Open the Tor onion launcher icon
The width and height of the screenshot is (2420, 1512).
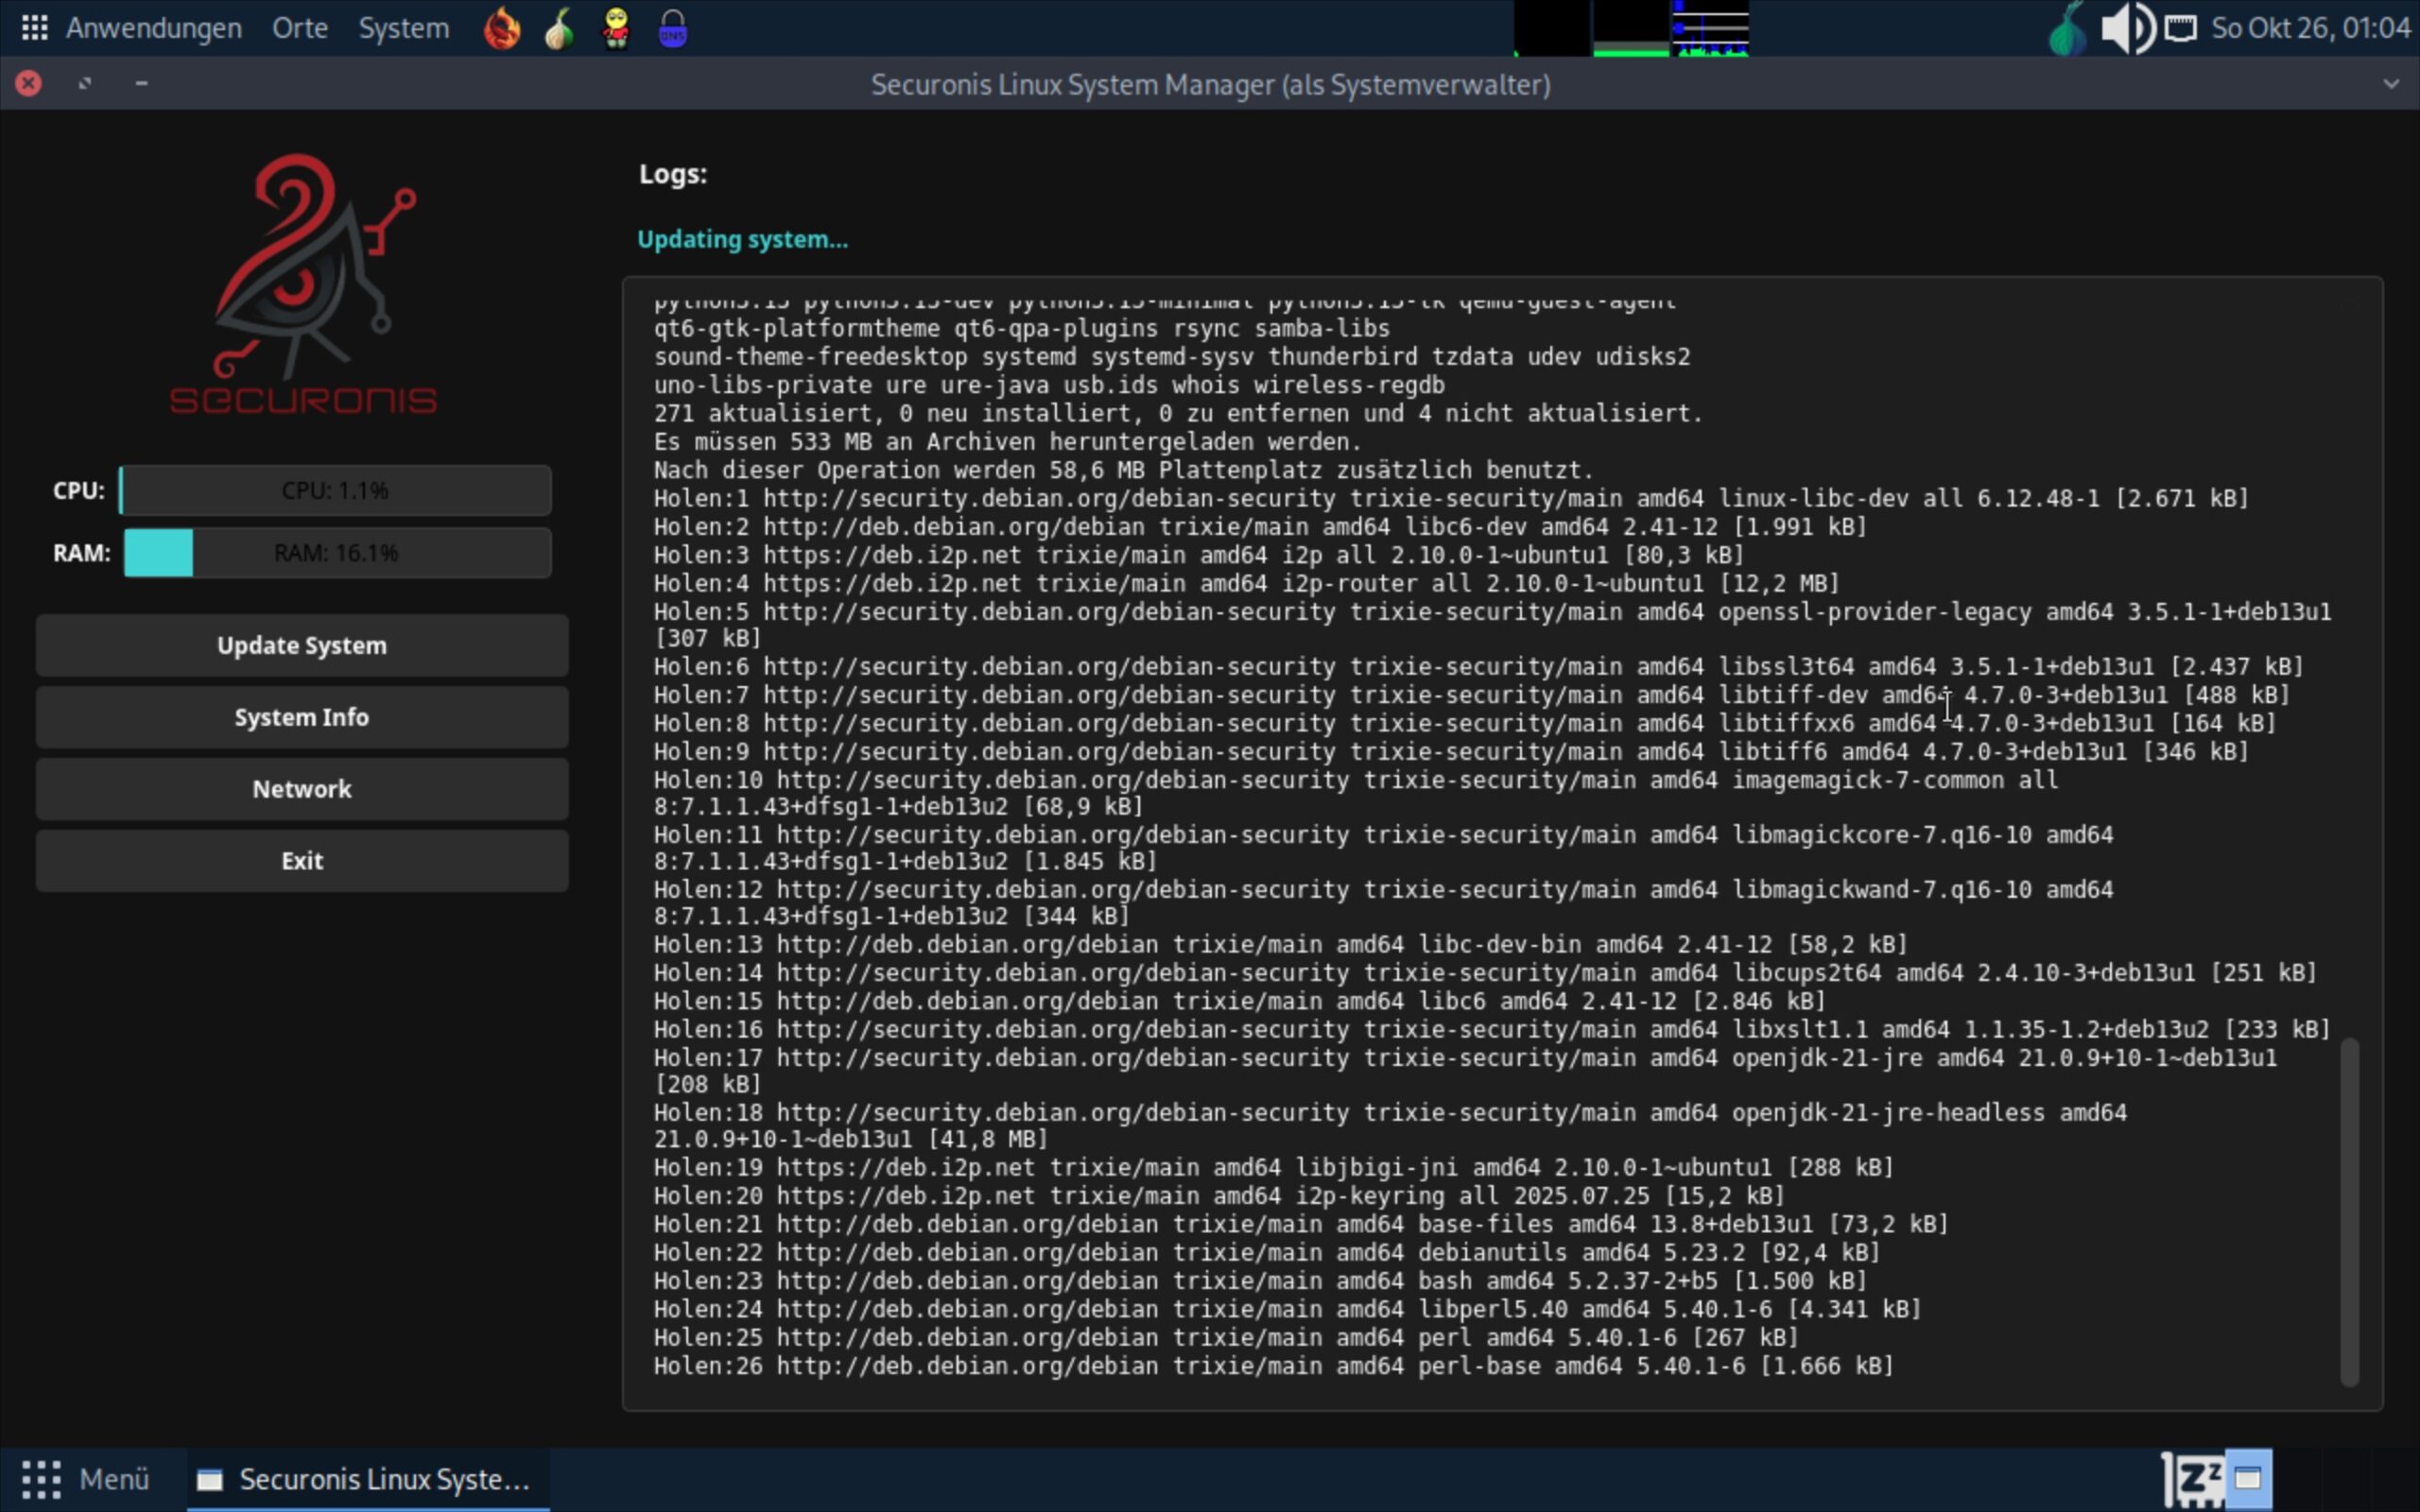click(559, 28)
